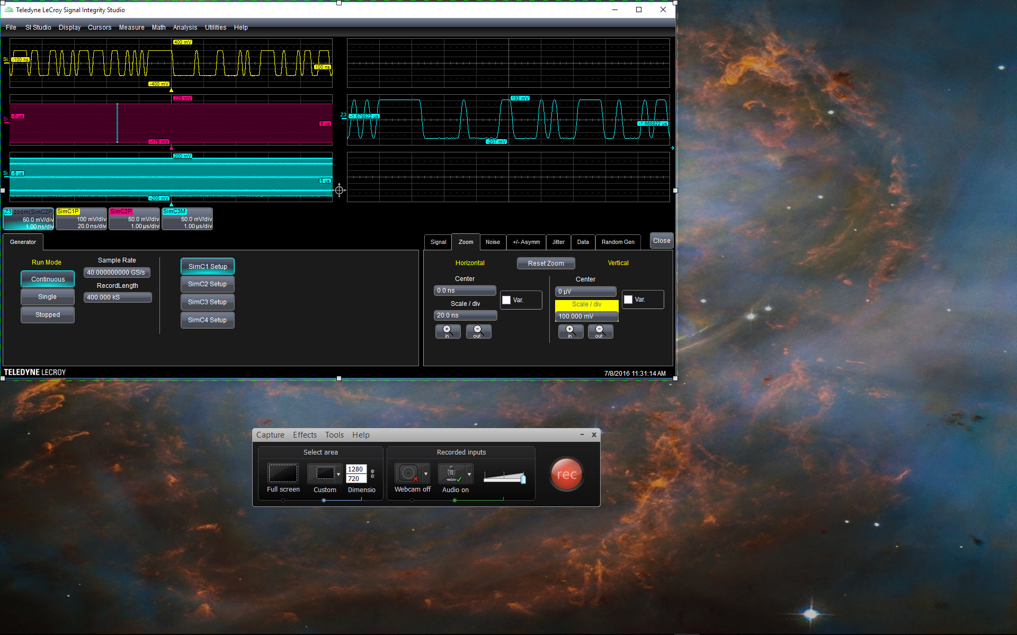Open the Display menu
1017x635 pixels.
69,28
